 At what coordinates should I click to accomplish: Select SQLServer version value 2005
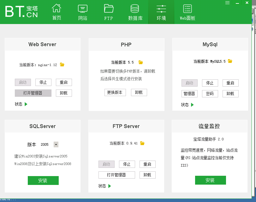45,144
